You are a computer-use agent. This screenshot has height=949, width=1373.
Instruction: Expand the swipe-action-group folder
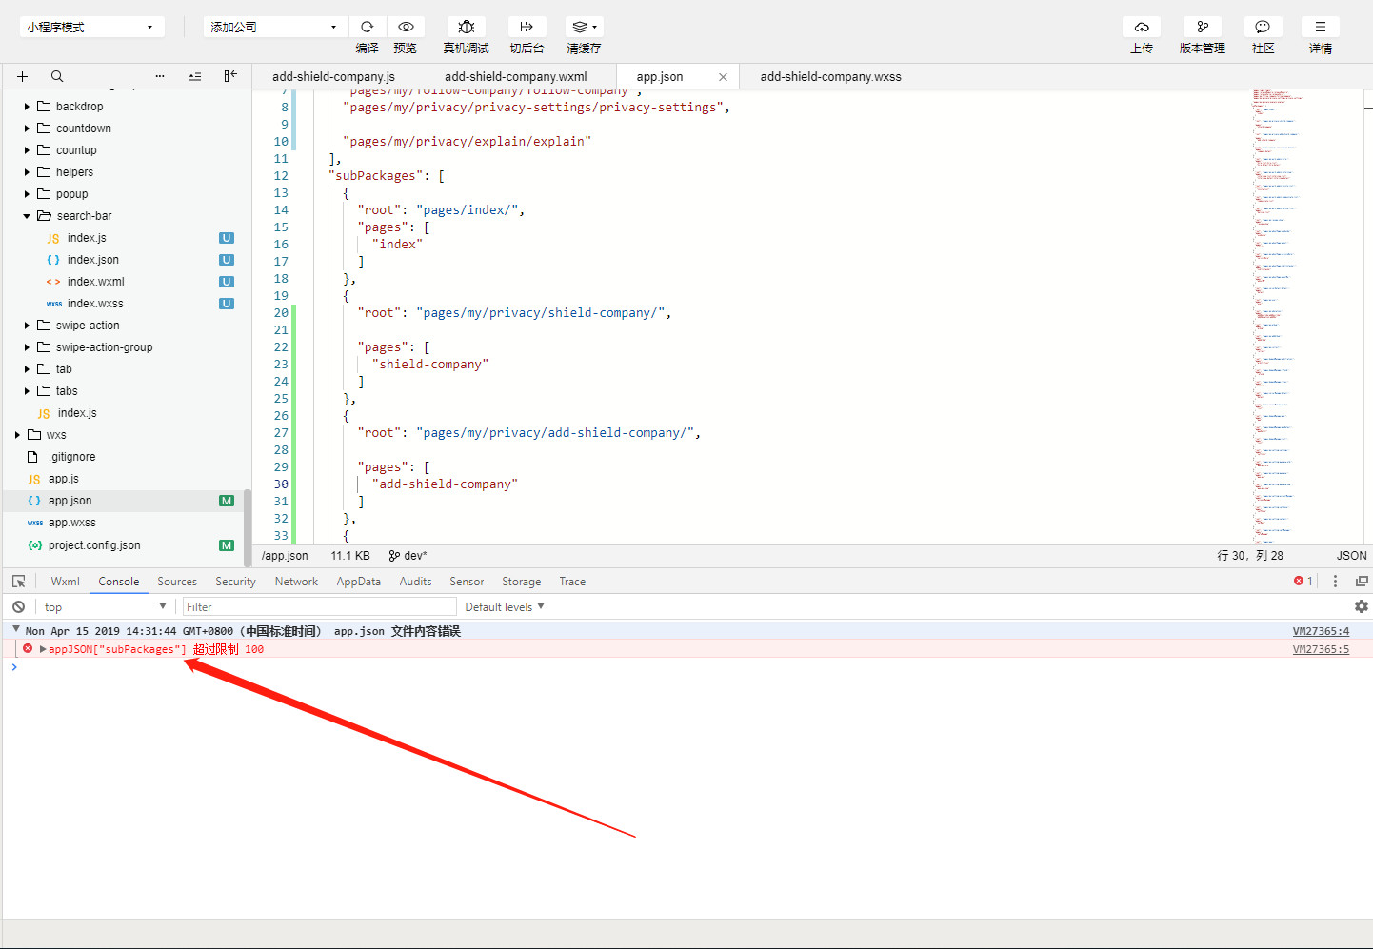tap(27, 347)
